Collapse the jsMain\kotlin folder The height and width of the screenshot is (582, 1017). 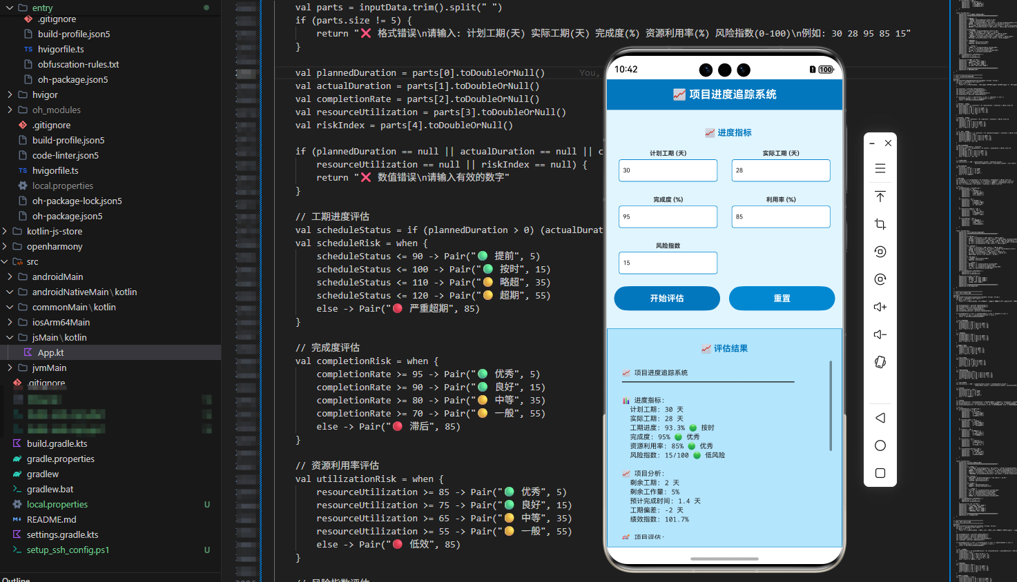pos(10,337)
